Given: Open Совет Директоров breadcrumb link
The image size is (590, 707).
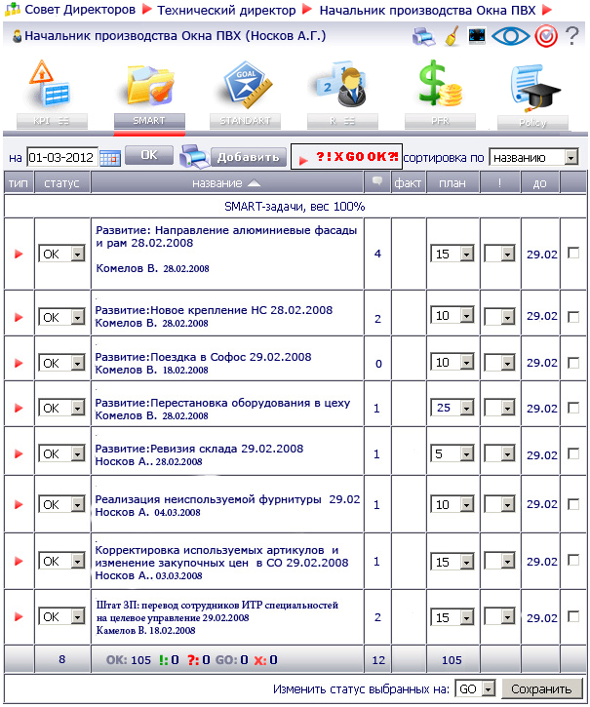Looking at the screenshot, I should [80, 10].
